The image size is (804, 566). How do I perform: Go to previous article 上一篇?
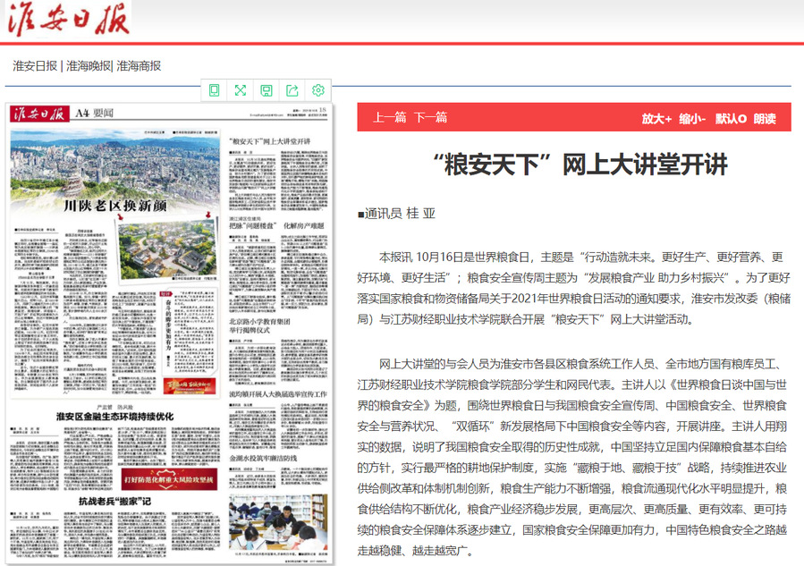point(390,117)
